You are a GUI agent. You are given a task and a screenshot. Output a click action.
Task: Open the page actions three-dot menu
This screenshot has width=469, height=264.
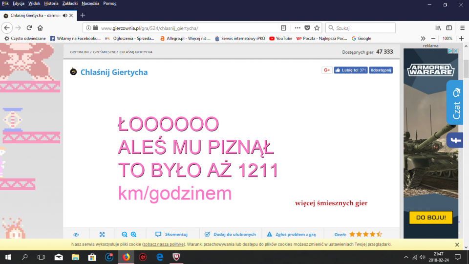click(x=298, y=28)
